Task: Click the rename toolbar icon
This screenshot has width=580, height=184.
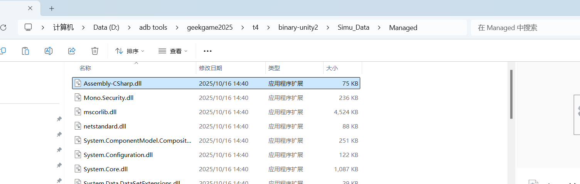Action: coord(49,51)
